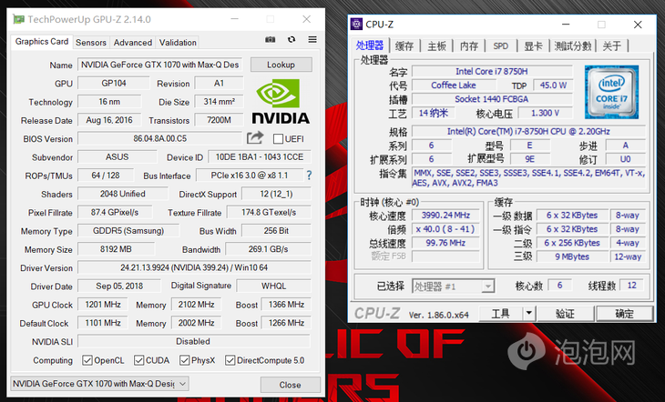The width and height of the screenshot is (665, 402).
Task: Click the TDP value 45.0 W
Action: [x=553, y=85]
